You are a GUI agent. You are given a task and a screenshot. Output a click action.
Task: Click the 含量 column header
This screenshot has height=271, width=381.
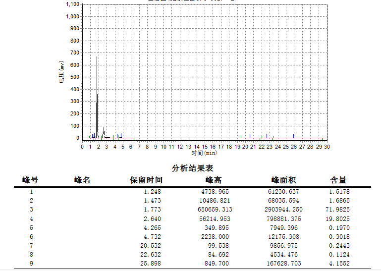click(338, 180)
